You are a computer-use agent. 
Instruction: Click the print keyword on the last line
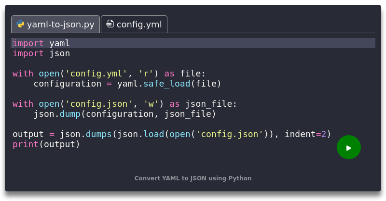coord(26,144)
